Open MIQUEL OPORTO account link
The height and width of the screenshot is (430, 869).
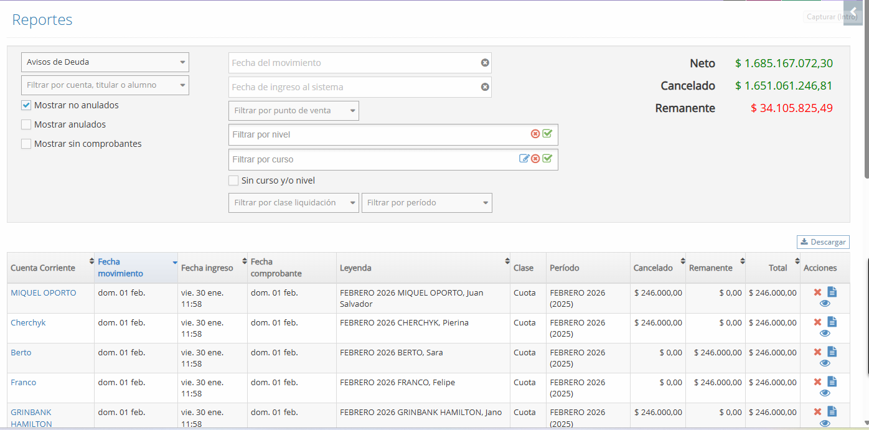pyautogui.click(x=44, y=293)
